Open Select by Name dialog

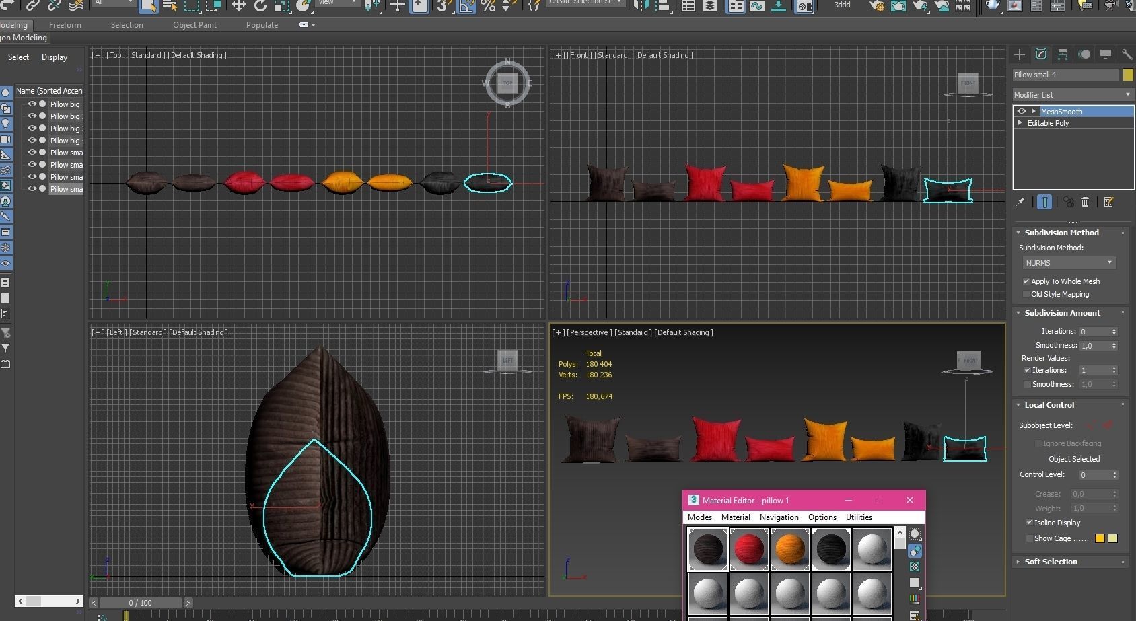point(170,5)
